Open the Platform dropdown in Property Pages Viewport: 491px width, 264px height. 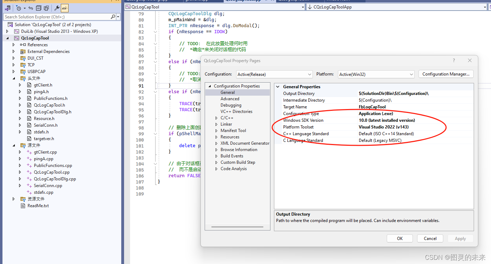376,74
